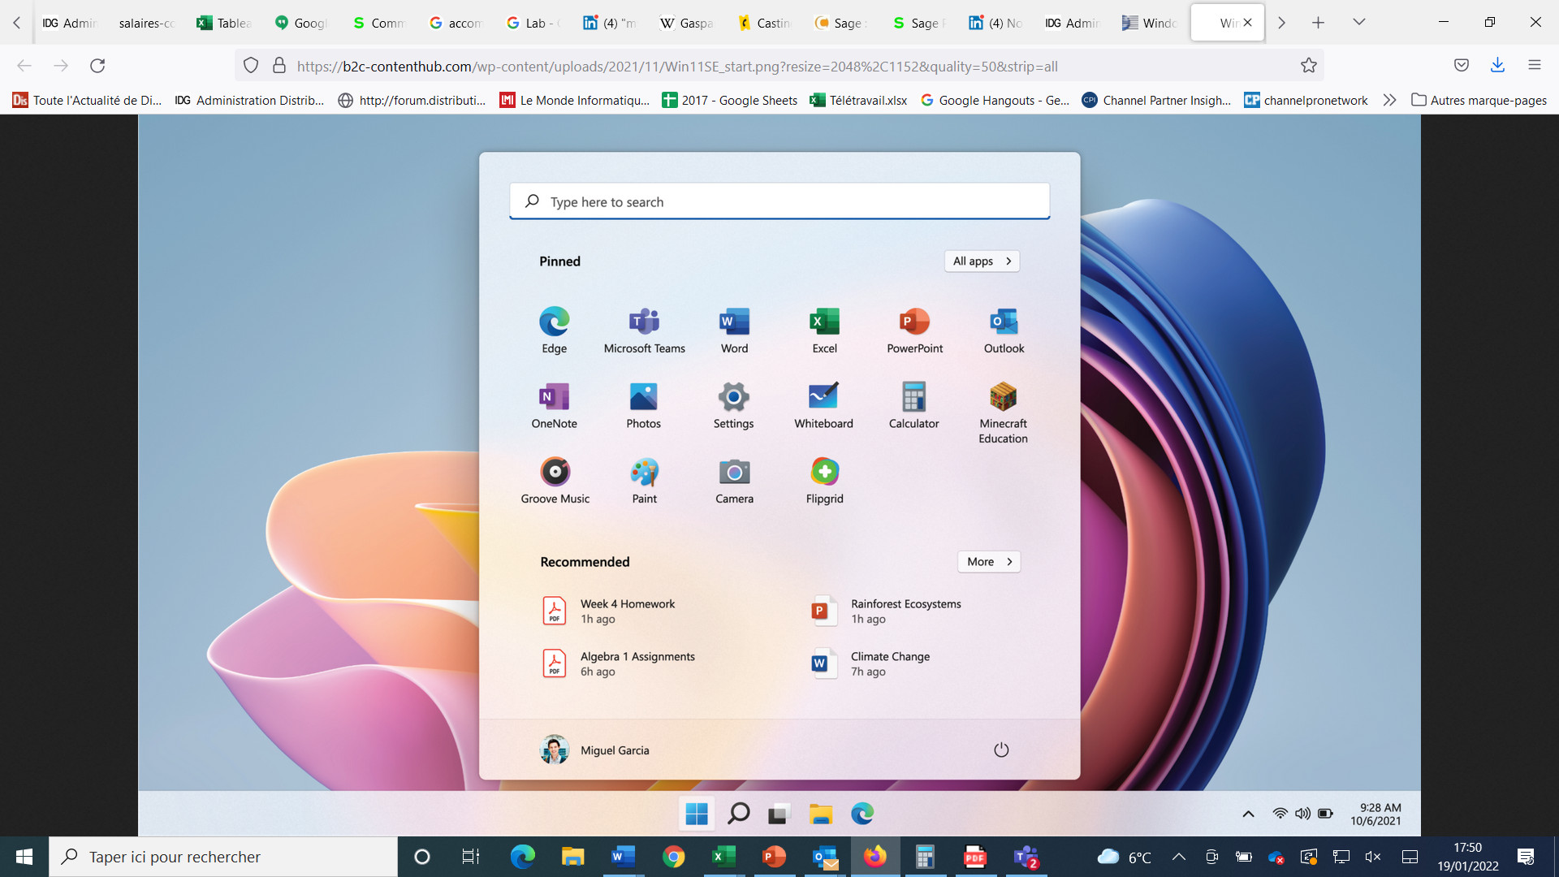Open Channel Partner Insight bookmark

tap(1156, 101)
